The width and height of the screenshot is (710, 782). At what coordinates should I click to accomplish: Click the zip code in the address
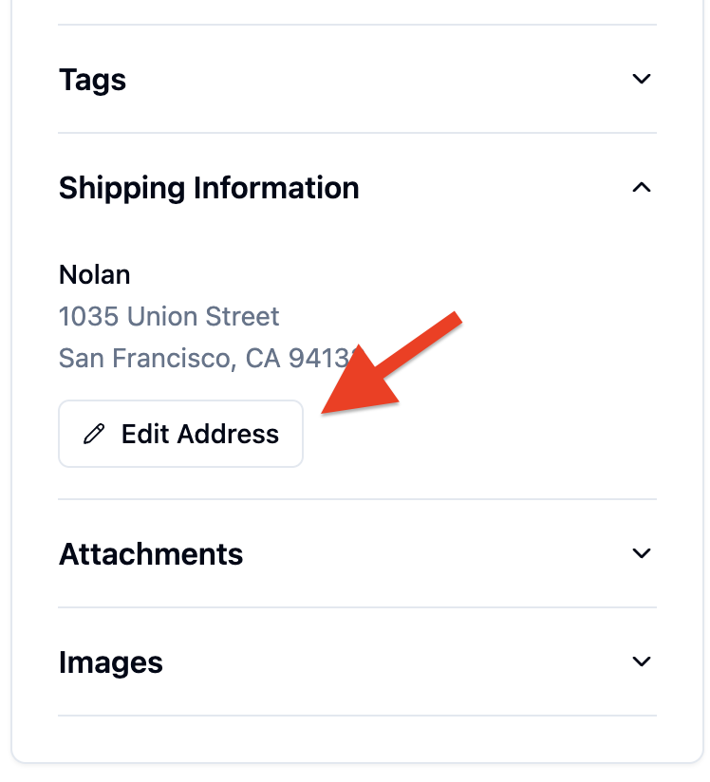[322, 358]
